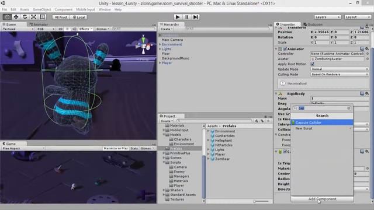Select Hellephant prefab icon
The height and width of the screenshot is (210, 374).
tap(213, 141)
